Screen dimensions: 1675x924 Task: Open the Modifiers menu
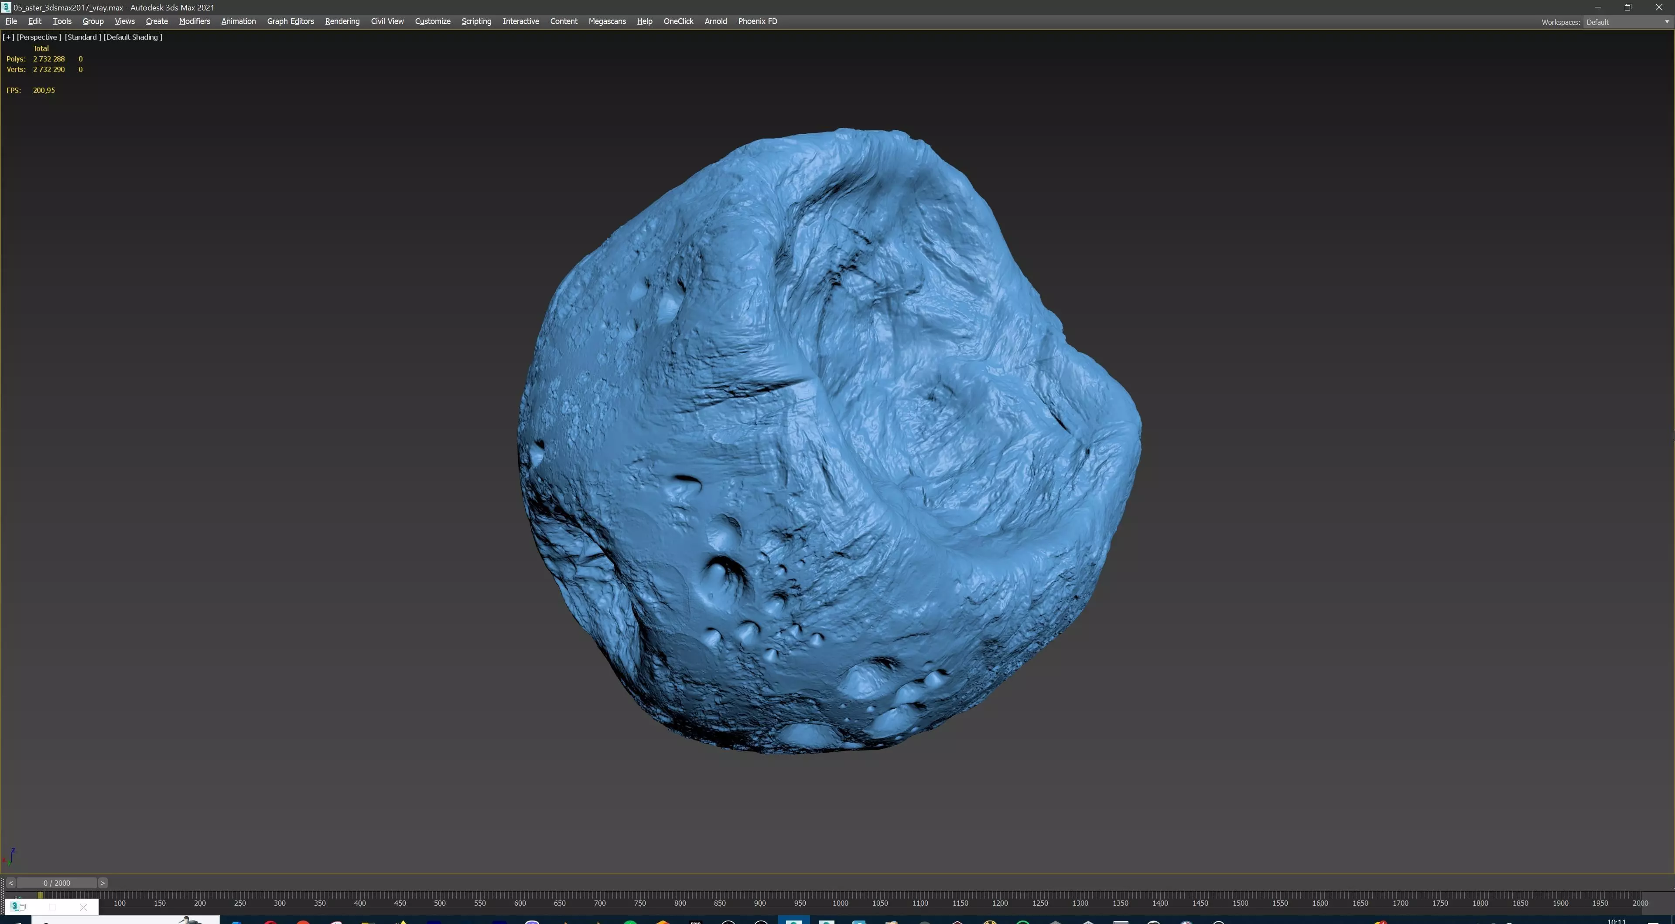(195, 21)
